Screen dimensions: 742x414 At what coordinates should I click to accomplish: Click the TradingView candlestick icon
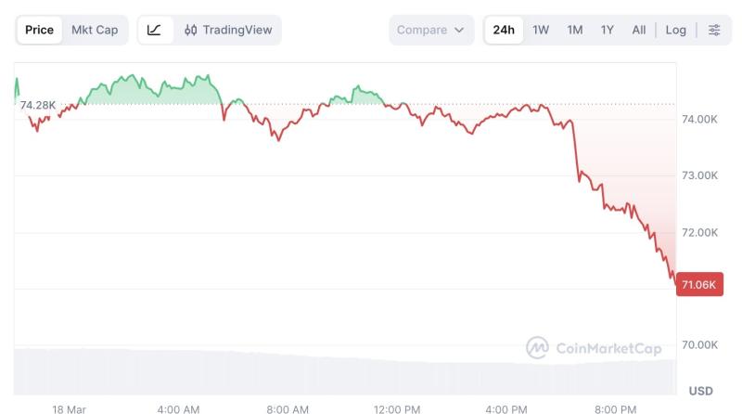191,30
